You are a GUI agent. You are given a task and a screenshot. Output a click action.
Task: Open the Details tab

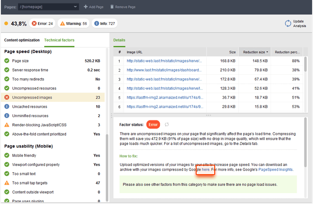pos(120,40)
